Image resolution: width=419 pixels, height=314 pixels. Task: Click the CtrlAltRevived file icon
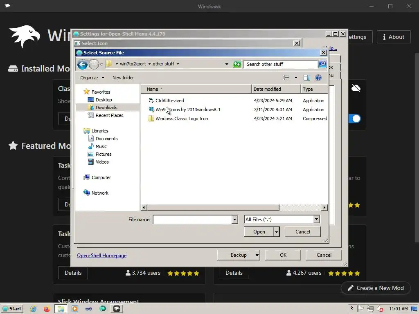[151, 101]
